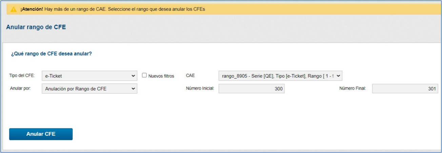Click the 'Nuevos filtros' label text

point(161,76)
